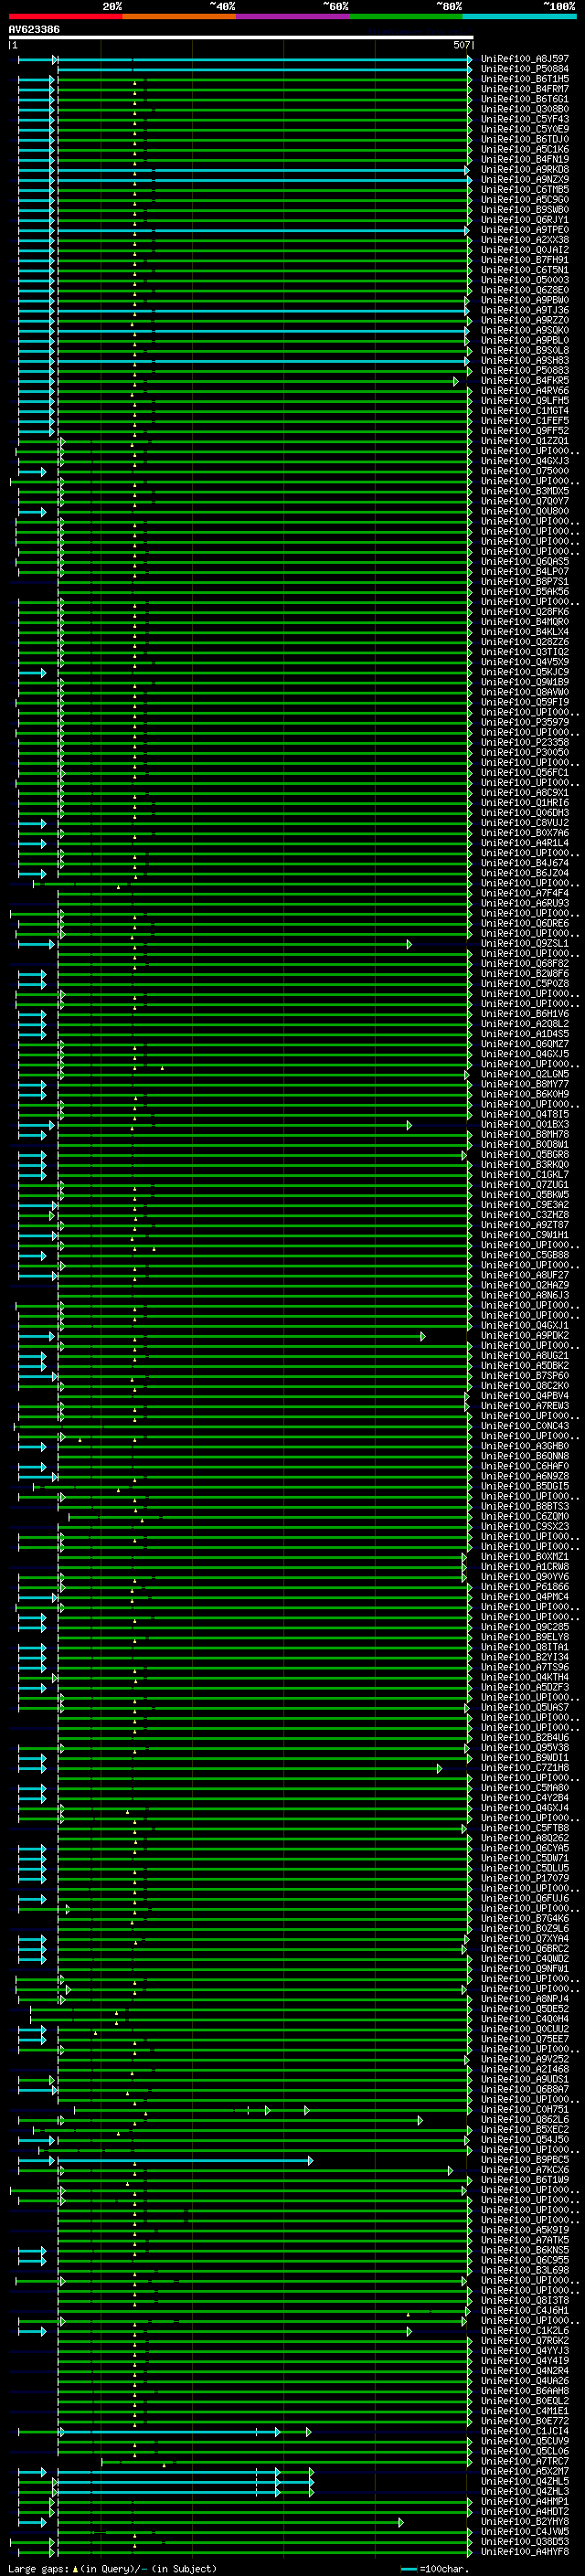This screenshot has height=2576, width=585.
Task: Select the UniRef100_B9PBC5 hit
Action: [525, 2160]
